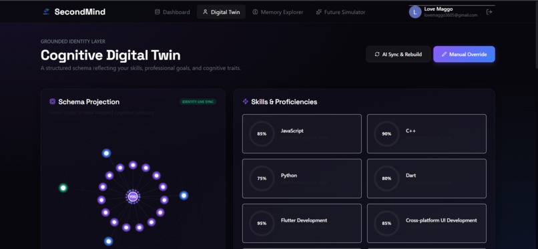This screenshot has width=538, height=249.
Task: Open the Dashboard tab
Action: pos(172,12)
